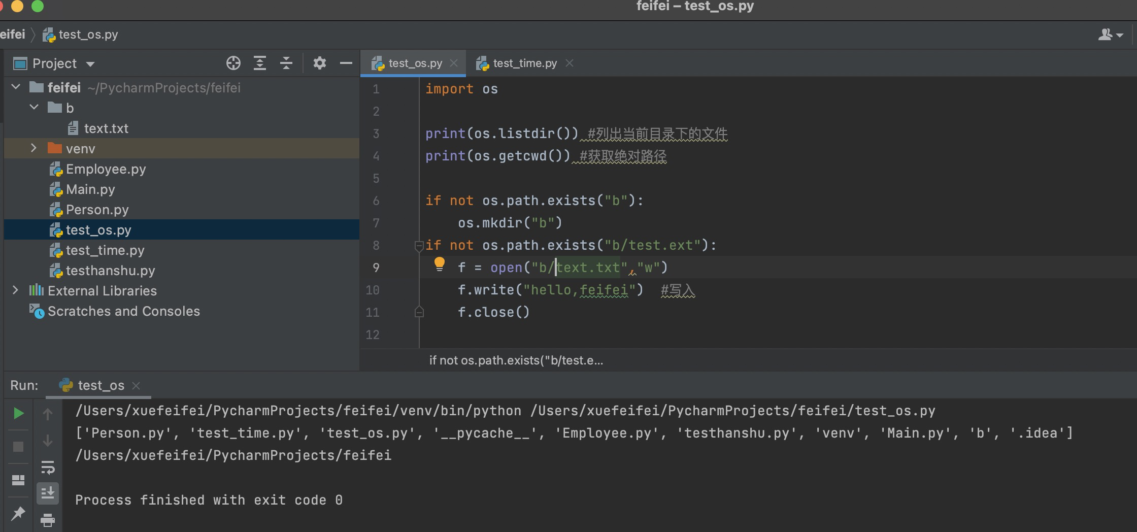
Task: Click the test_os.py path link in console
Action: click(732, 411)
